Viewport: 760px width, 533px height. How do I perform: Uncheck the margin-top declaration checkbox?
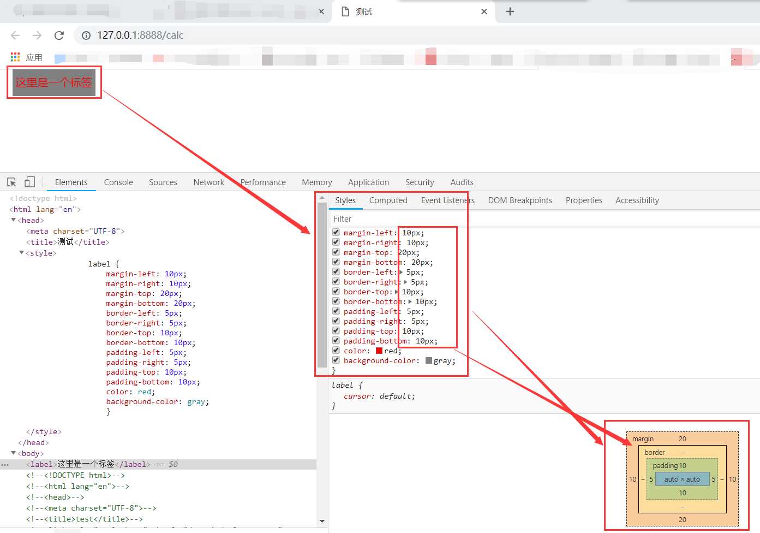click(336, 252)
